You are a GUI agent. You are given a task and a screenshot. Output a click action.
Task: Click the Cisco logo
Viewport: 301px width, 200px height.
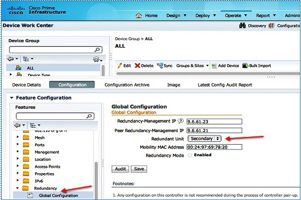click(16, 10)
